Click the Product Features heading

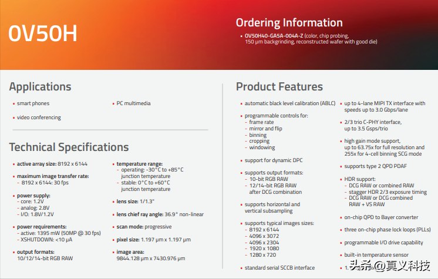(x=279, y=87)
